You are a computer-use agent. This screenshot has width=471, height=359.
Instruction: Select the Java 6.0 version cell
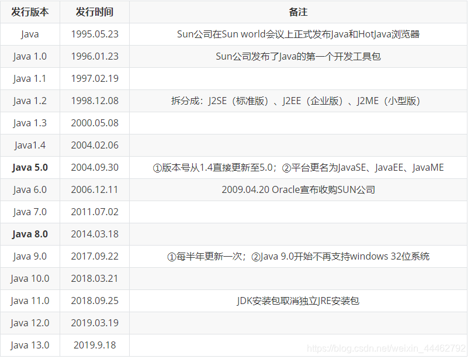[30, 189]
